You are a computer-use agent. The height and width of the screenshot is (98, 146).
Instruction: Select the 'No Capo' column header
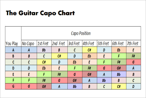[x=29, y=44]
